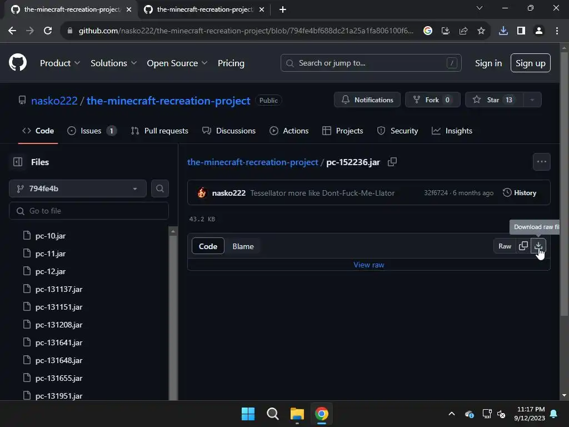Click commit hash 32f6724 link
The width and height of the screenshot is (569, 427).
click(x=436, y=193)
